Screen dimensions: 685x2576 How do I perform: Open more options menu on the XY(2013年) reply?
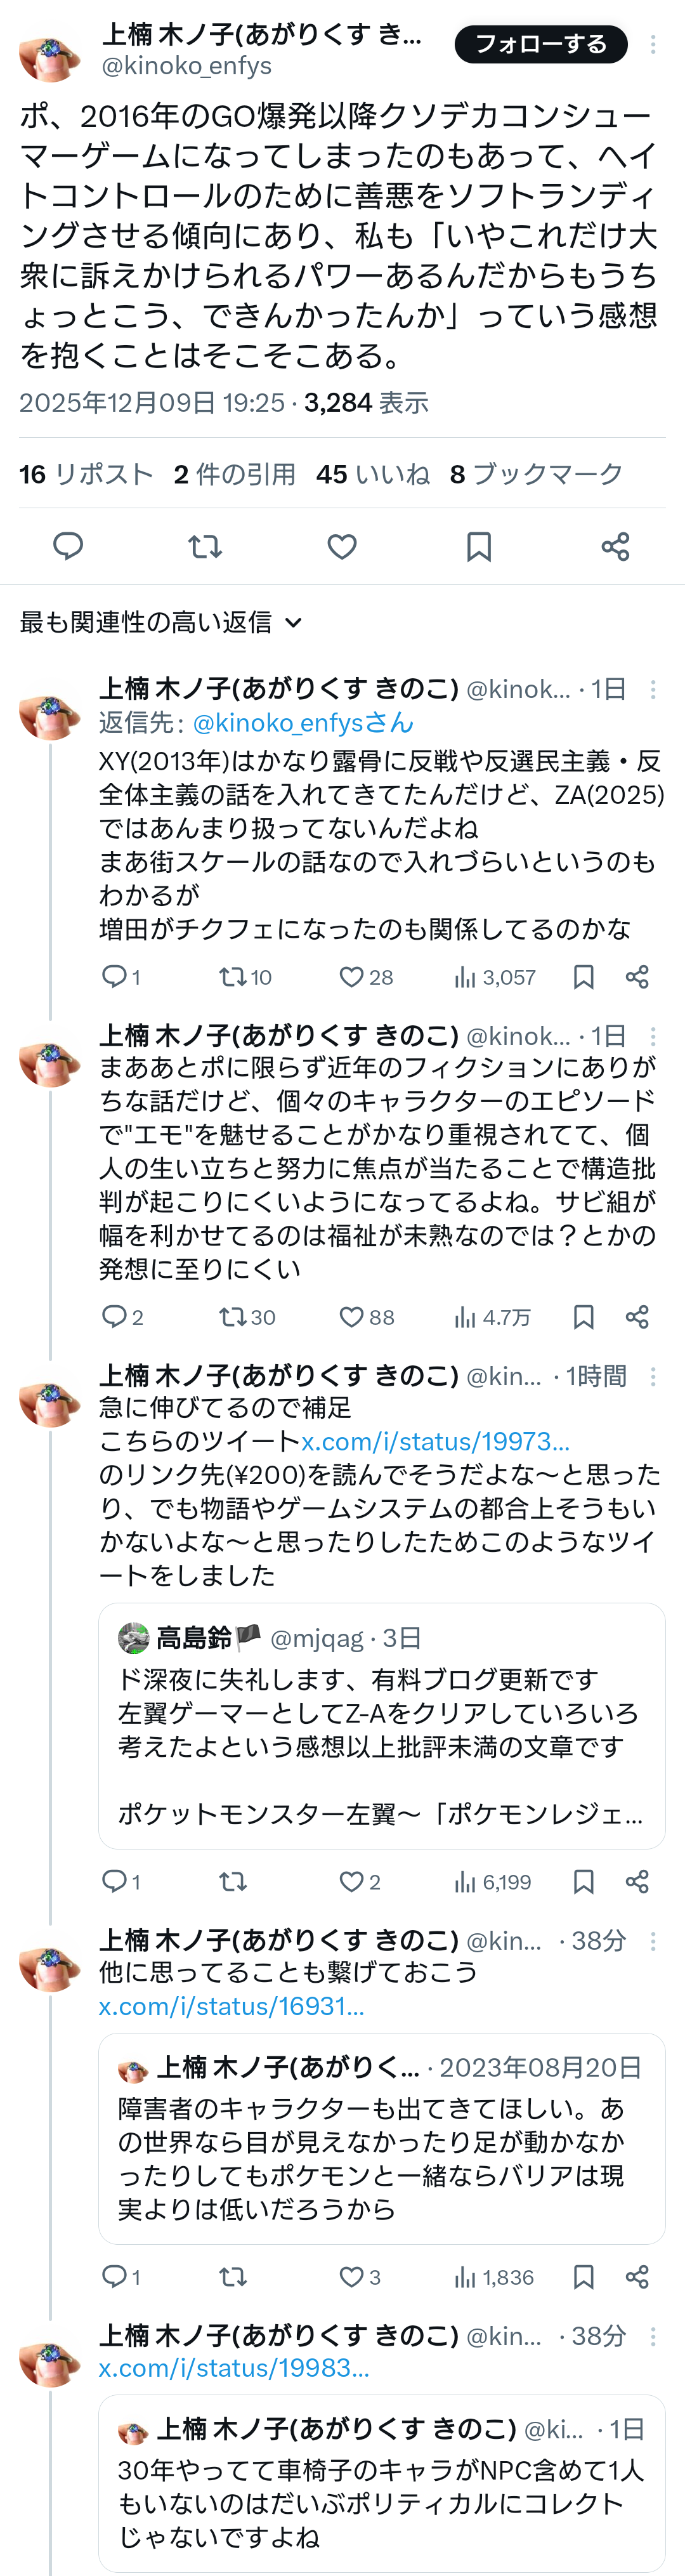coord(653,689)
